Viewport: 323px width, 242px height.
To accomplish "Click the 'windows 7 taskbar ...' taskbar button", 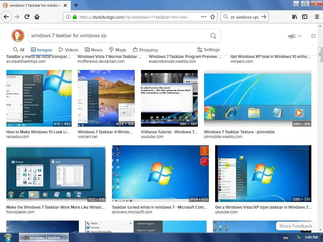I will tap(44, 238).
